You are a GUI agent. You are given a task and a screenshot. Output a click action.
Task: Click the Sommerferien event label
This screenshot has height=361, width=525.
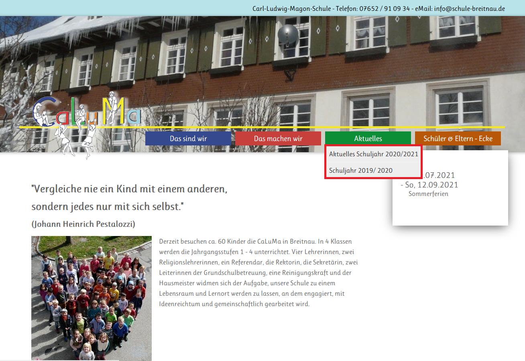(428, 194)
